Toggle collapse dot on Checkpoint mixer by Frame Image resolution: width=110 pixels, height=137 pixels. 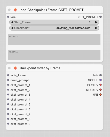(x=9, y=68)
